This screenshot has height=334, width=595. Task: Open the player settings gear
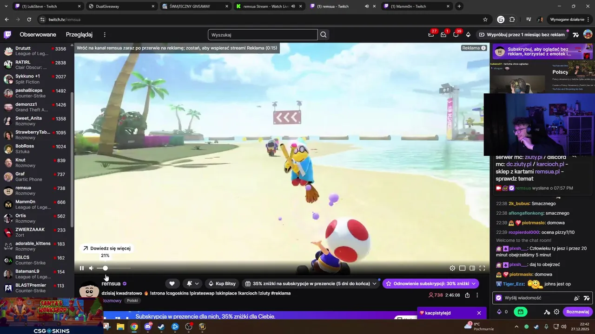click(452, 268)
